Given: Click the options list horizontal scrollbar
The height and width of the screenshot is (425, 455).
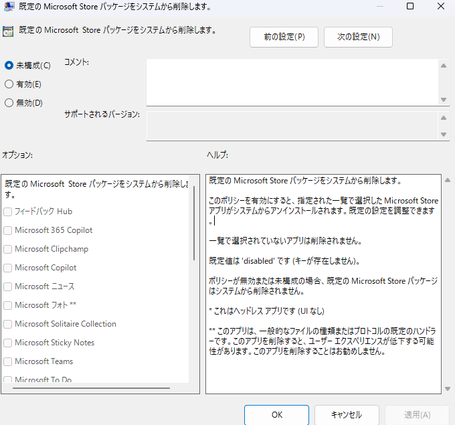Looking at the screenshot, I should pyautogui.click(x=91, y=388).
